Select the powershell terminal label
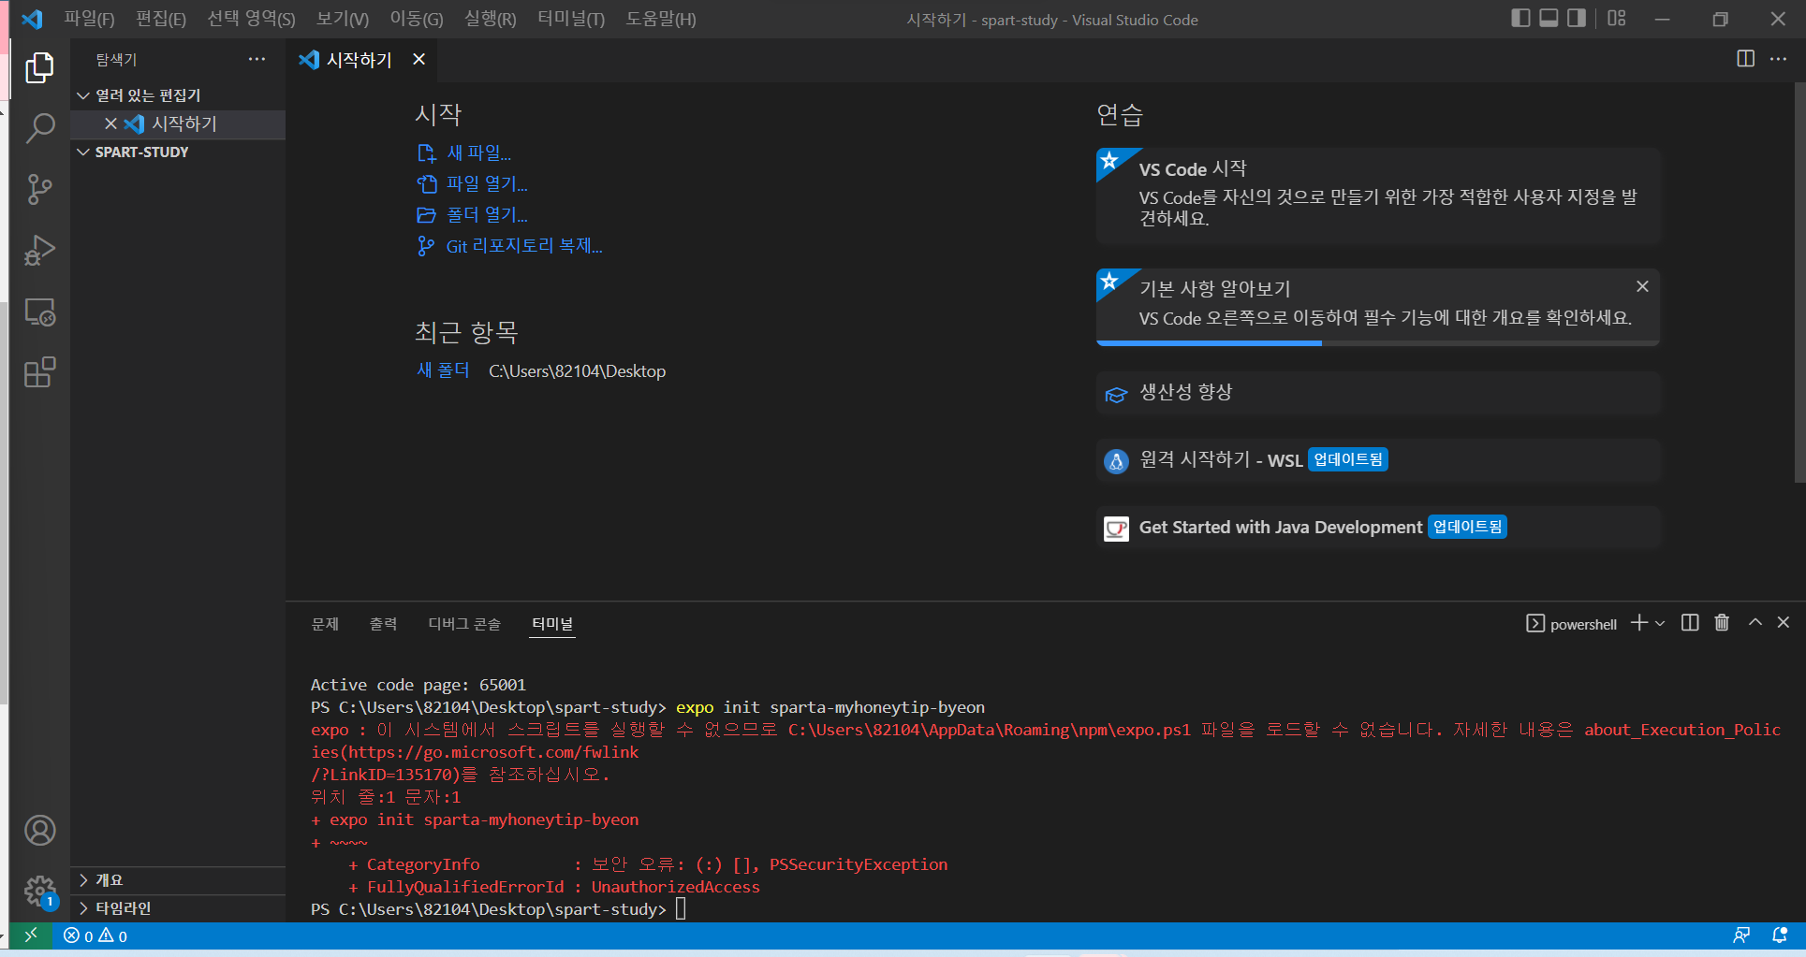 click(x=1572, y=624)
